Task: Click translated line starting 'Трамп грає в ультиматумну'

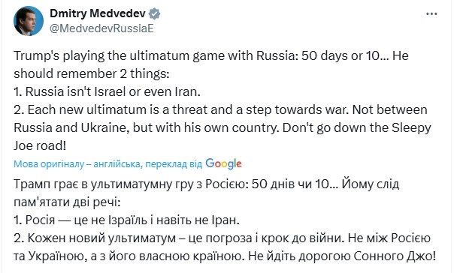Action: (207, 184)
